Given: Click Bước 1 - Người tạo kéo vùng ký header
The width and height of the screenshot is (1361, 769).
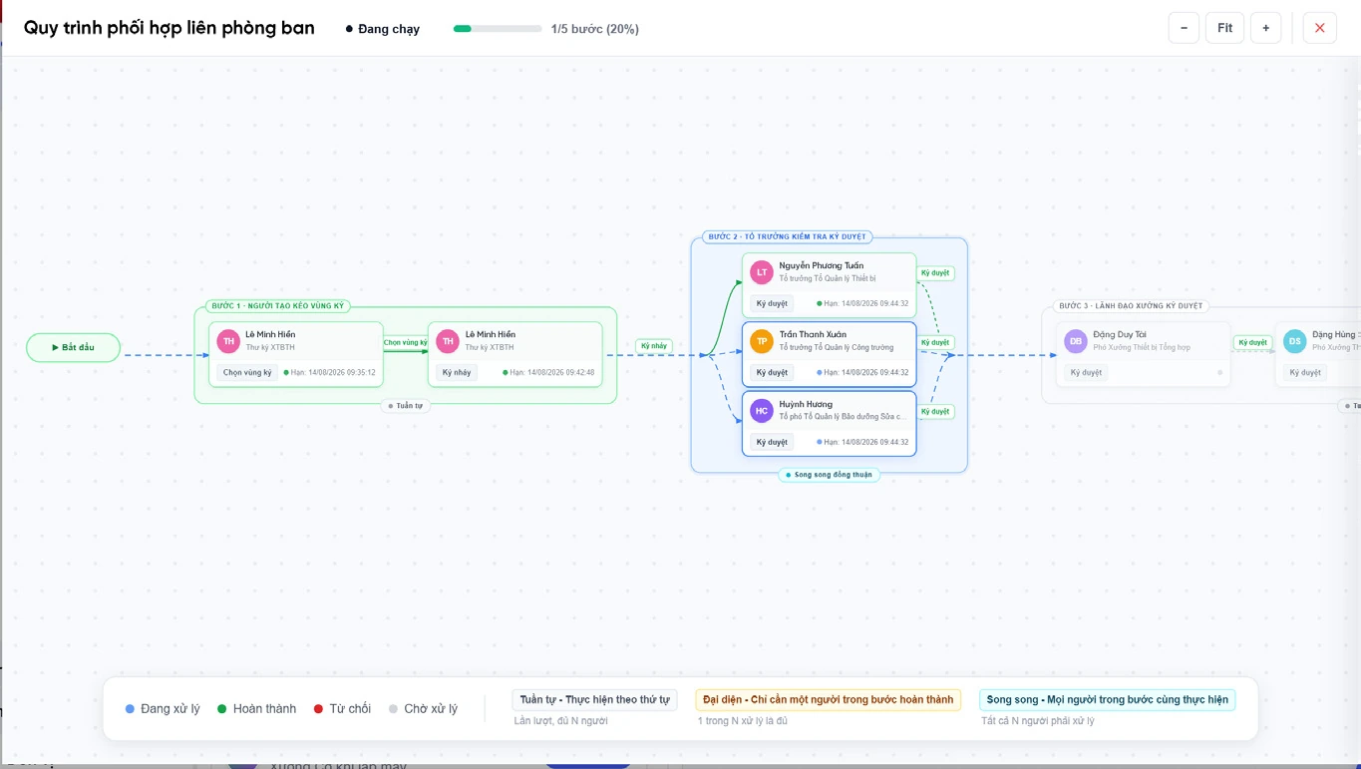Looking at the screenshot, I should 278,306.
